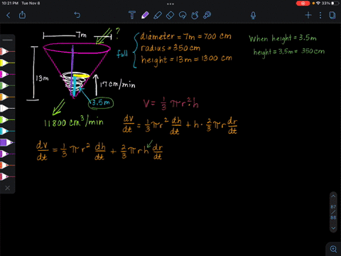Screen dimensions: 341x256
Task: Open the vertical three-dots options menu
Action: point(320,15)
